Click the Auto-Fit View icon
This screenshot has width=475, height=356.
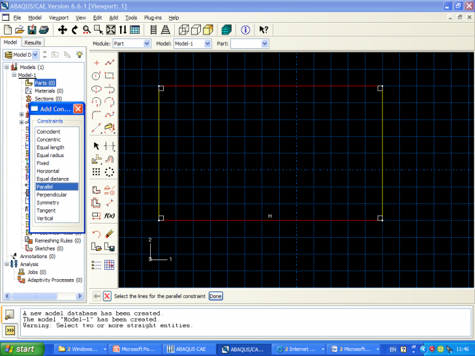110,30
